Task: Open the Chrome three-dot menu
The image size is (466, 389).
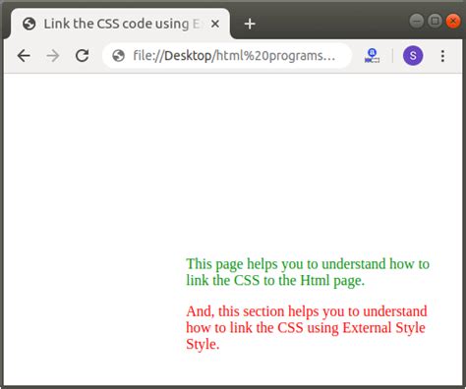Action: click(x=442, y=56)
